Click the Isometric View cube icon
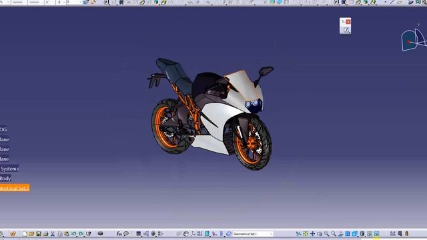Viewport: 427px width, 240px height. [355, 234]
